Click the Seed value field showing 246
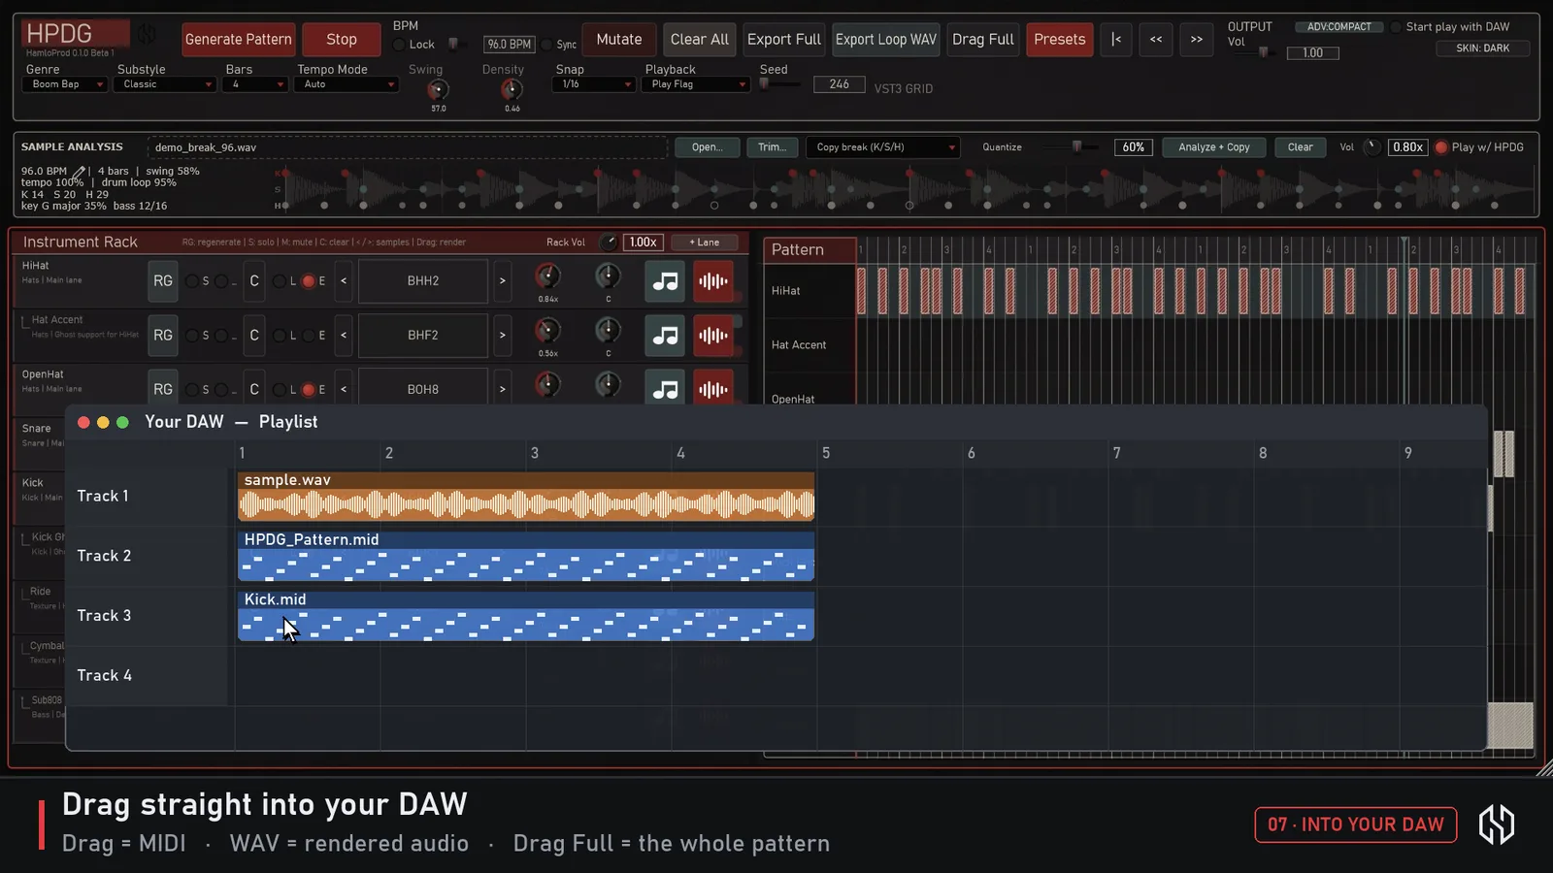This screenshot has width=1553, height=873. tap(840, 84)
